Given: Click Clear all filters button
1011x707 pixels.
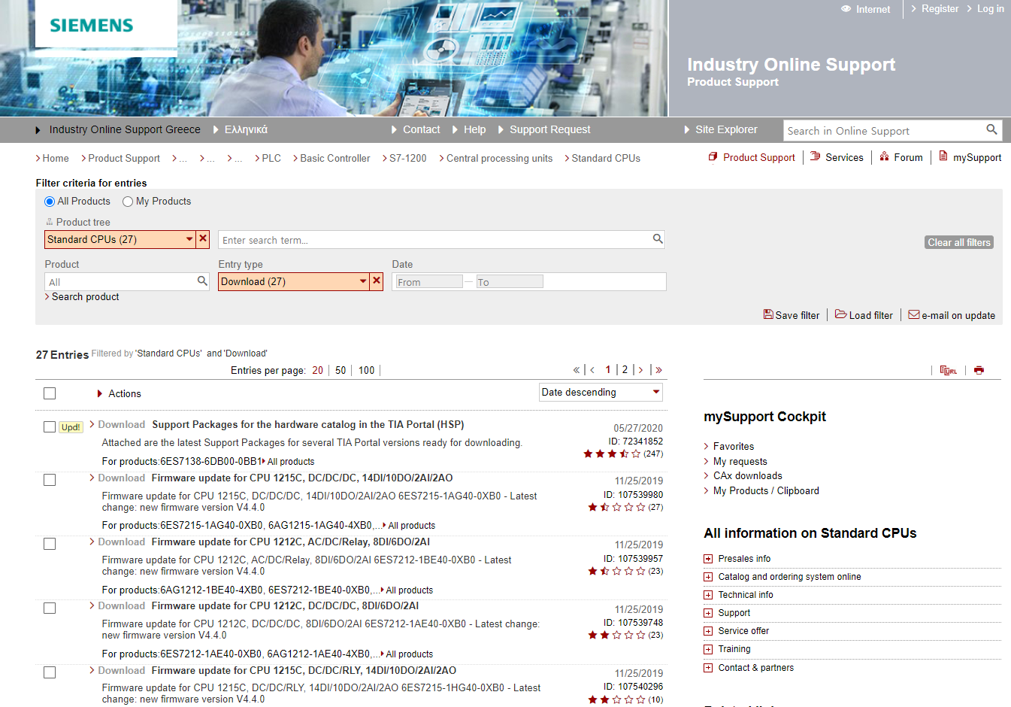Looking at the screenshot, I should pyautogui.click(x=959, y=242).
